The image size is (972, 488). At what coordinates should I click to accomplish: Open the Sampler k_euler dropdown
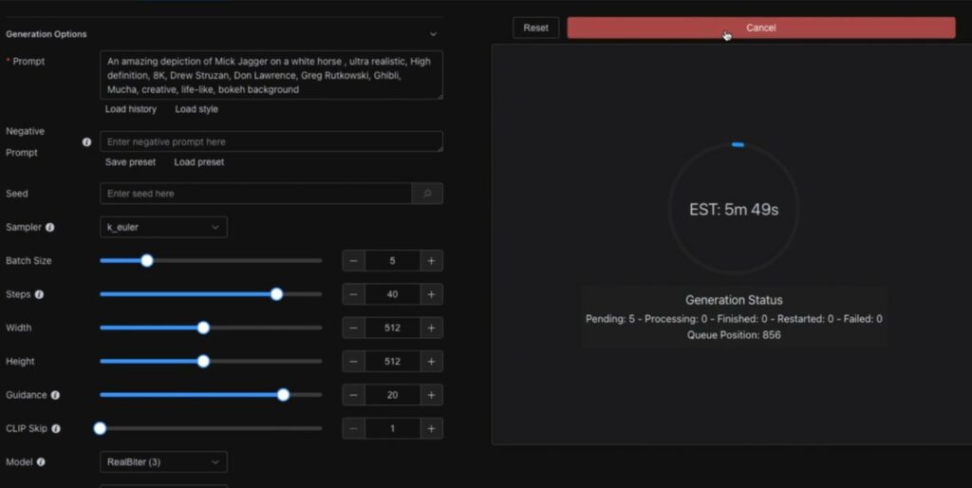coord(163,228)
